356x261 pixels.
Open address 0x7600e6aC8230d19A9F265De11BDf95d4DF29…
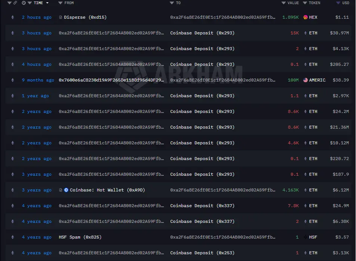(x=111, y=80)
